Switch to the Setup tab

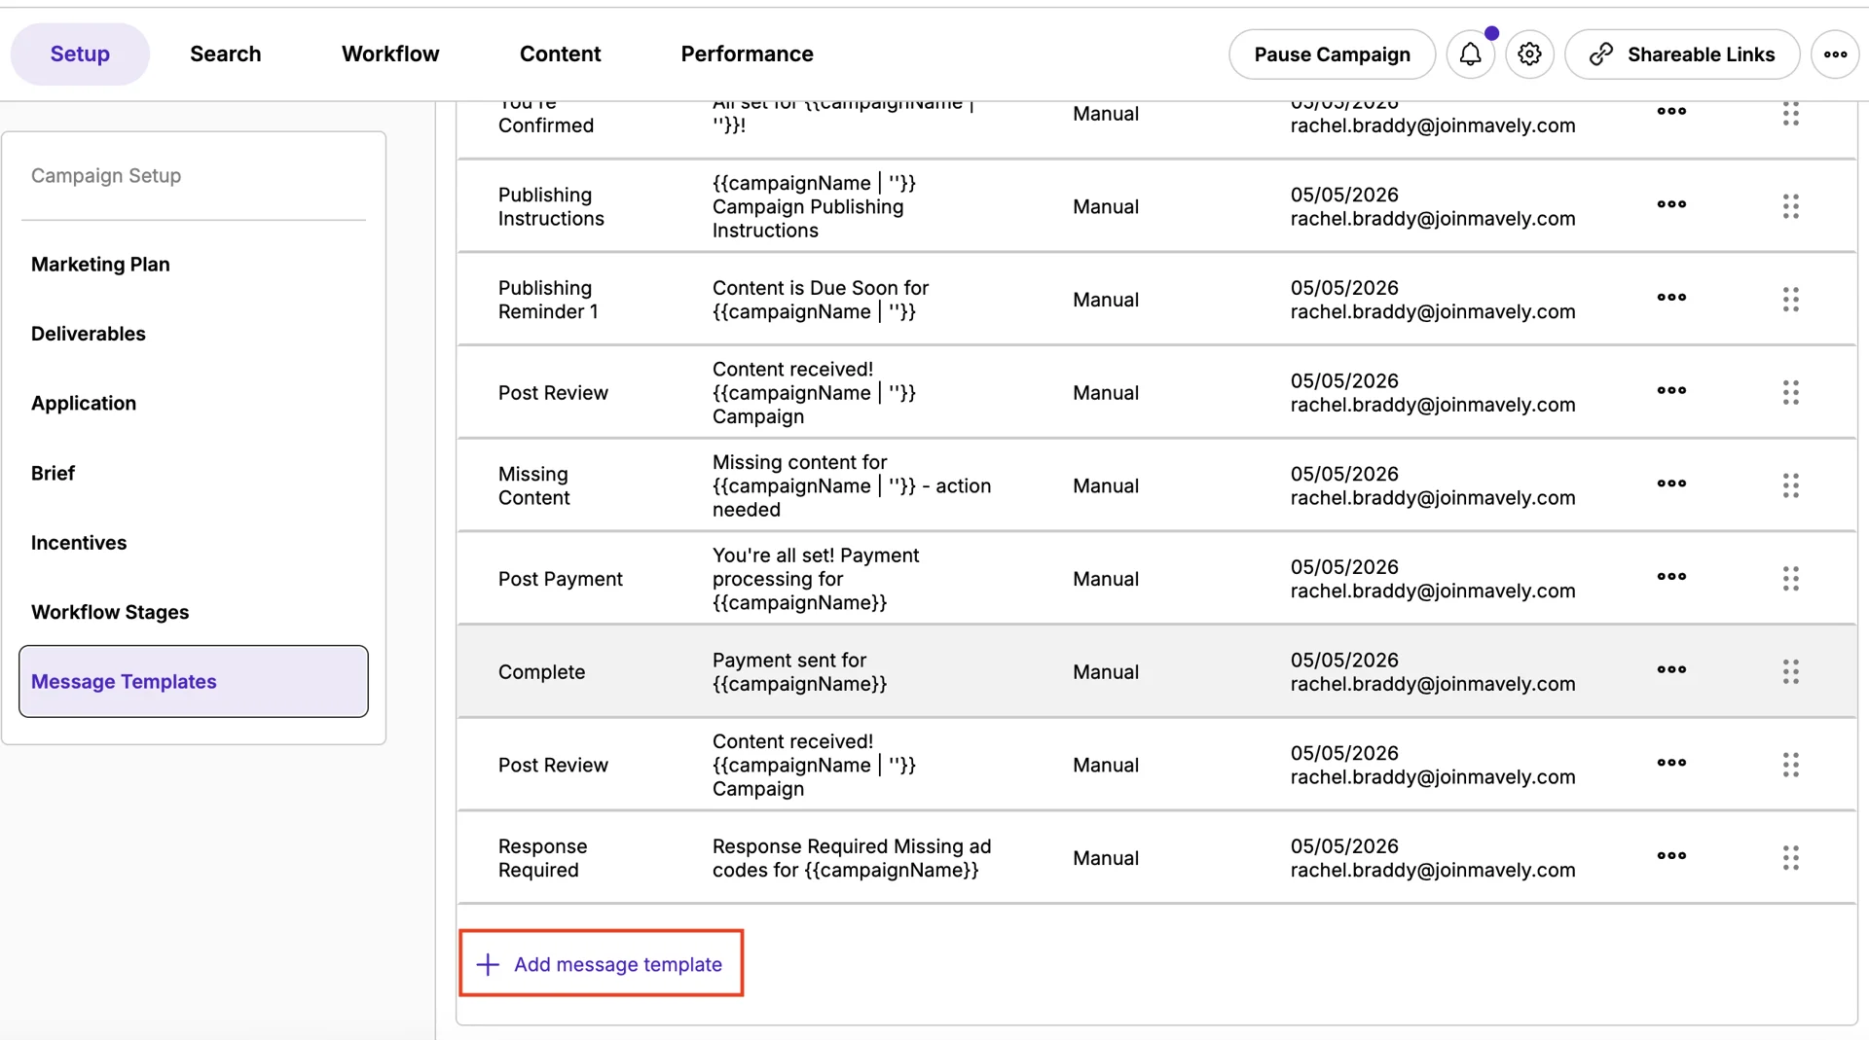(x=80, y=54)
